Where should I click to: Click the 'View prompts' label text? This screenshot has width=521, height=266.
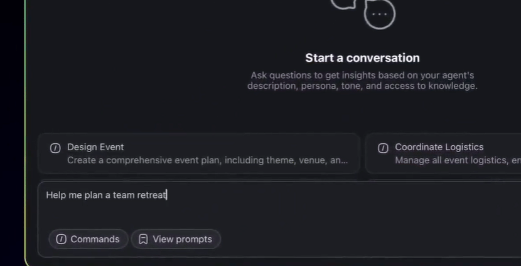(182, 239)
